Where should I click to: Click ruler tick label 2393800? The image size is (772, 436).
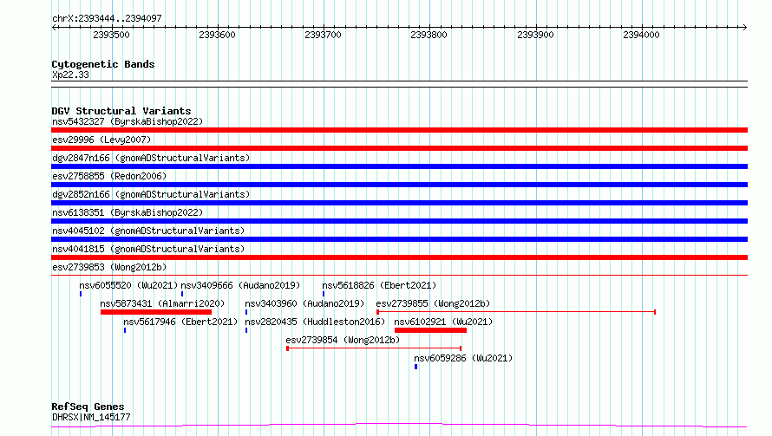pos(429,35)
